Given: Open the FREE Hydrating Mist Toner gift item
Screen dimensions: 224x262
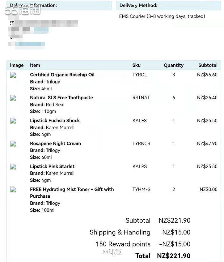Looking at the screenshot, I should click(x=72, y=189).
